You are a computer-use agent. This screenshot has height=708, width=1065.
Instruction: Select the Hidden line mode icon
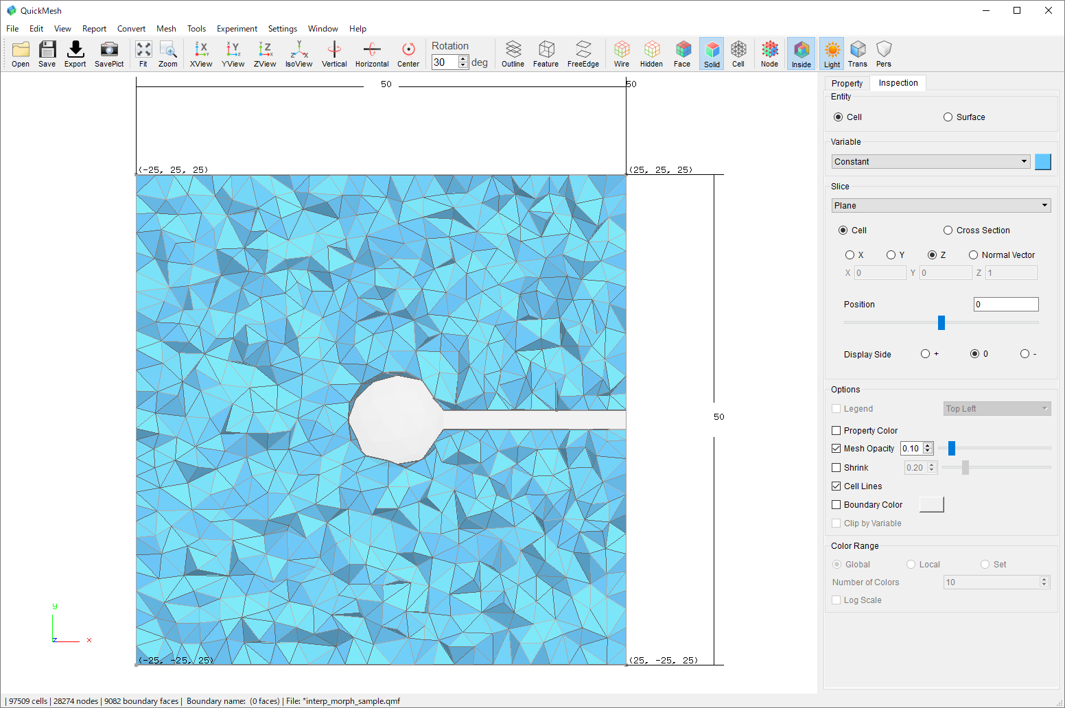pos(651,53)
